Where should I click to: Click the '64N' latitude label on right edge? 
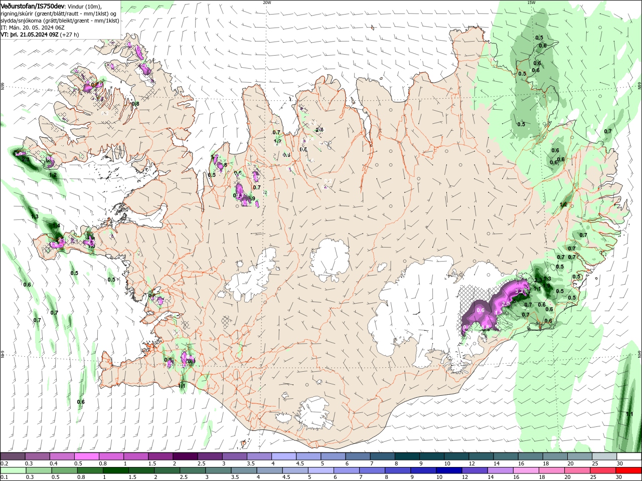[x=639, y=354]
